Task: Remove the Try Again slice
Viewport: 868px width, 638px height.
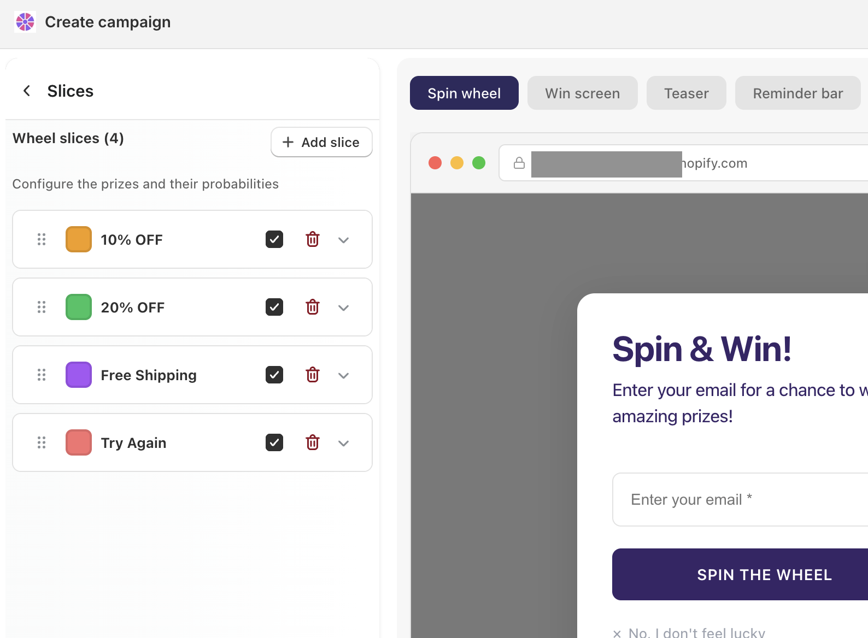Action: pyautogui.click(x=313, y=442)
